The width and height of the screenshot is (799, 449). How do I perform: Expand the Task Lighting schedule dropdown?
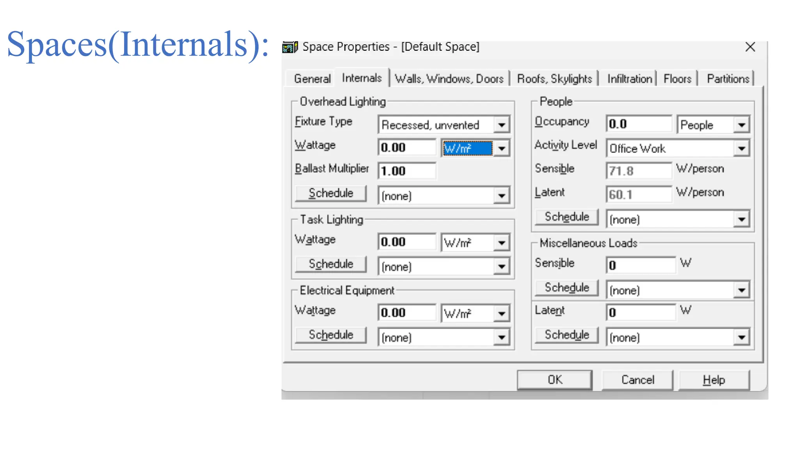tap(502, 267)
